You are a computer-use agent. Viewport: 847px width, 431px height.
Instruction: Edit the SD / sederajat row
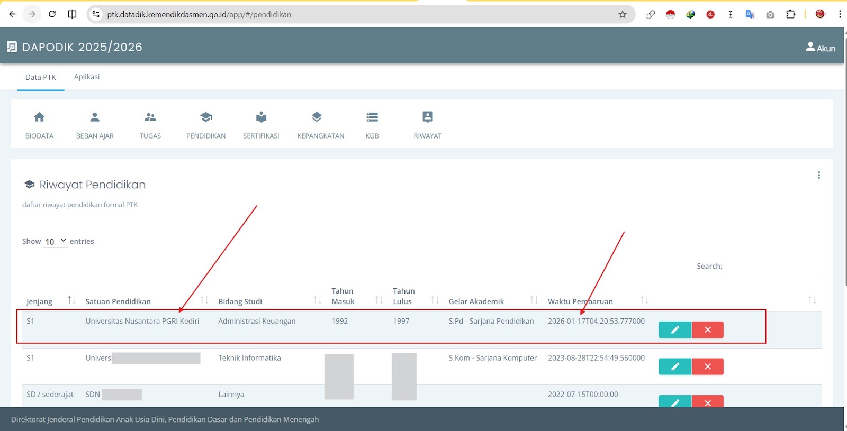[x=675, y=401]
